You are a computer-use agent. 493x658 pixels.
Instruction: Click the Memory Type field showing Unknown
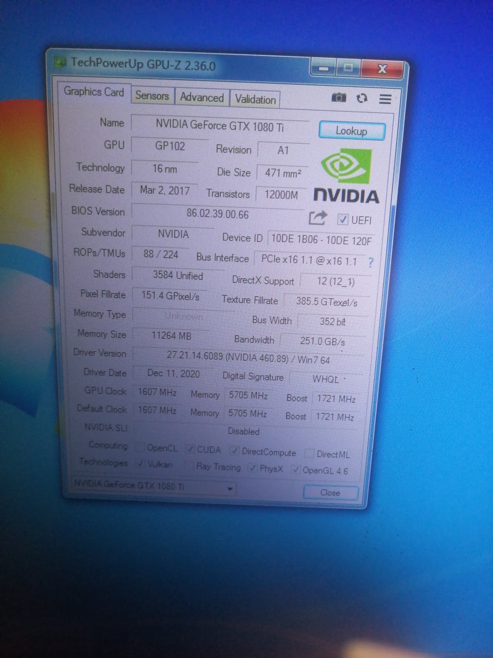tap(183, 316)
